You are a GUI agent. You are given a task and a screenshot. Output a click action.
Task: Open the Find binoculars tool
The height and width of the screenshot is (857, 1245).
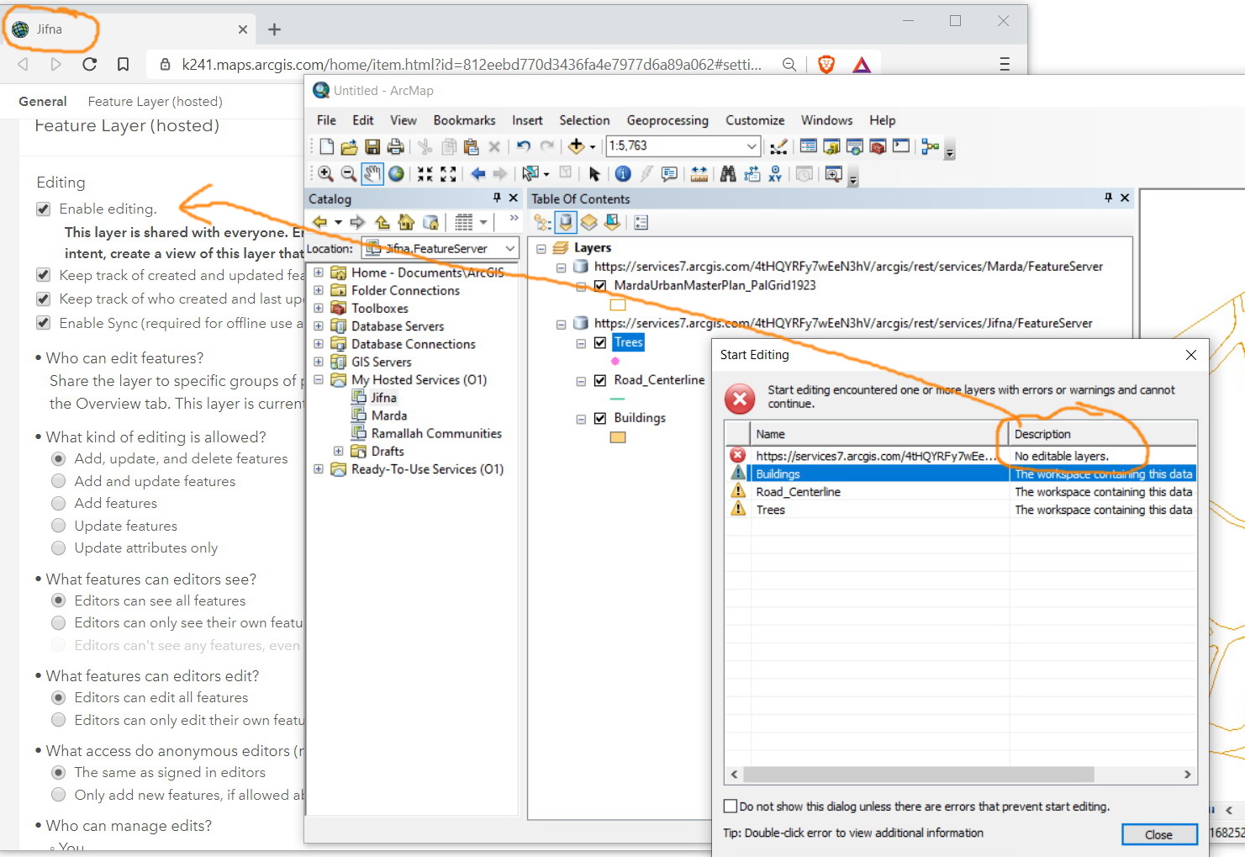click(x=728, y=174)
